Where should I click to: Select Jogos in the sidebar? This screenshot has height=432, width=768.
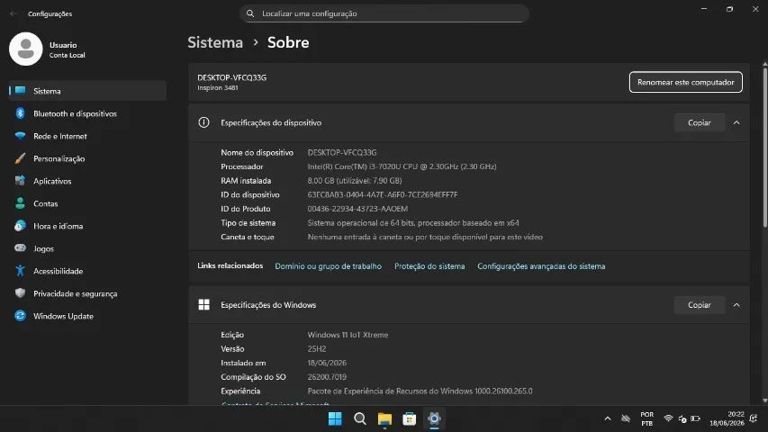[x=87, y=248]
